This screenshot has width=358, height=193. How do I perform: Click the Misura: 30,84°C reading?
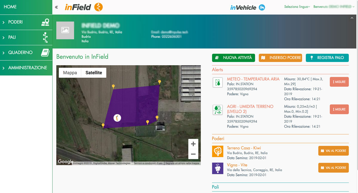click(303, 81)
